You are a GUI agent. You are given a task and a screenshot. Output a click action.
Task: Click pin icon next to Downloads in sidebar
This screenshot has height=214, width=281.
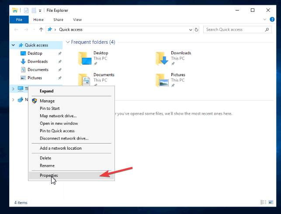(x=60, y=62)
